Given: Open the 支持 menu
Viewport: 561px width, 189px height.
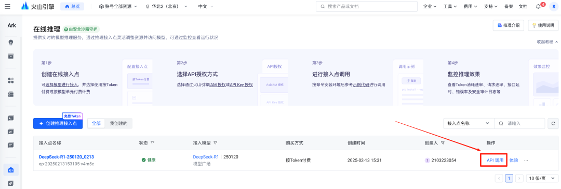Looking at the screenshot, I should (x=491, y=6).
